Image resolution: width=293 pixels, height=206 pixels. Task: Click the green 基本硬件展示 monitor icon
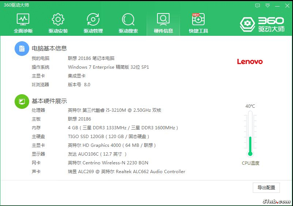pyautogui.click(x=22, y=101)
